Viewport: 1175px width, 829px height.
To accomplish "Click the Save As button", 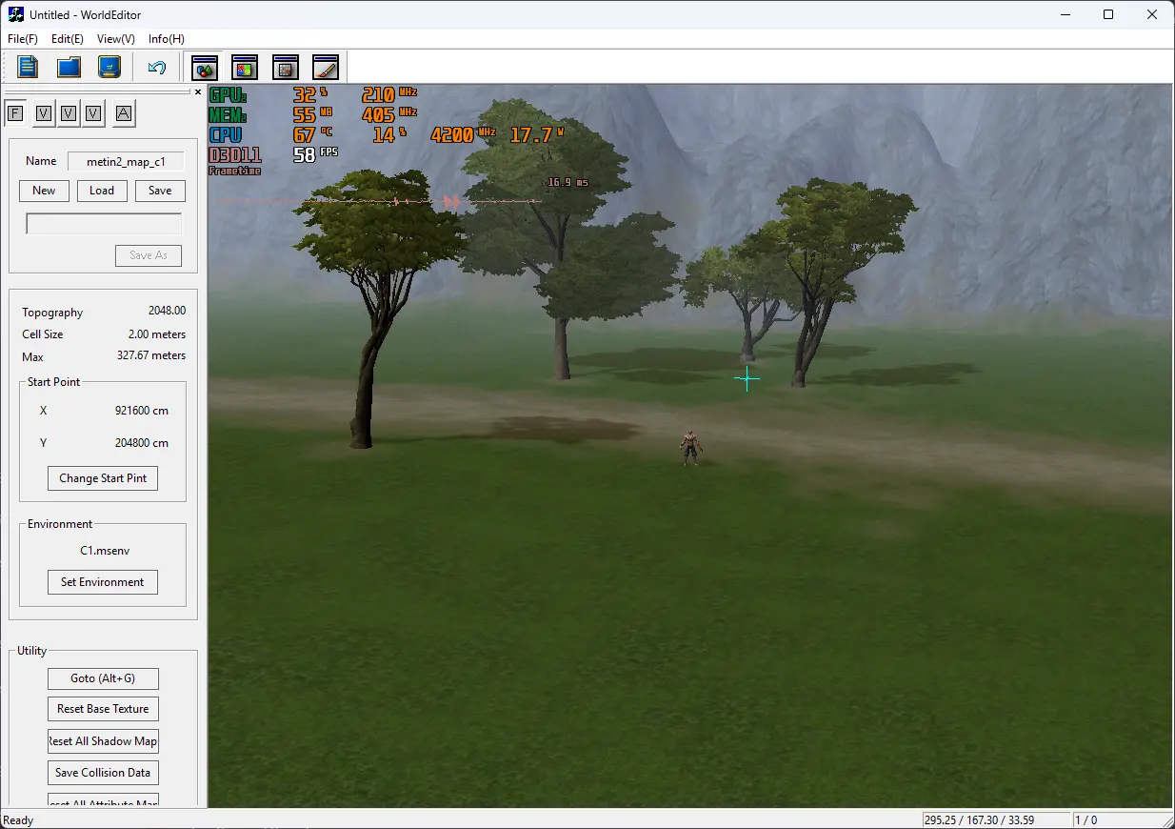I will pos(149,255).
